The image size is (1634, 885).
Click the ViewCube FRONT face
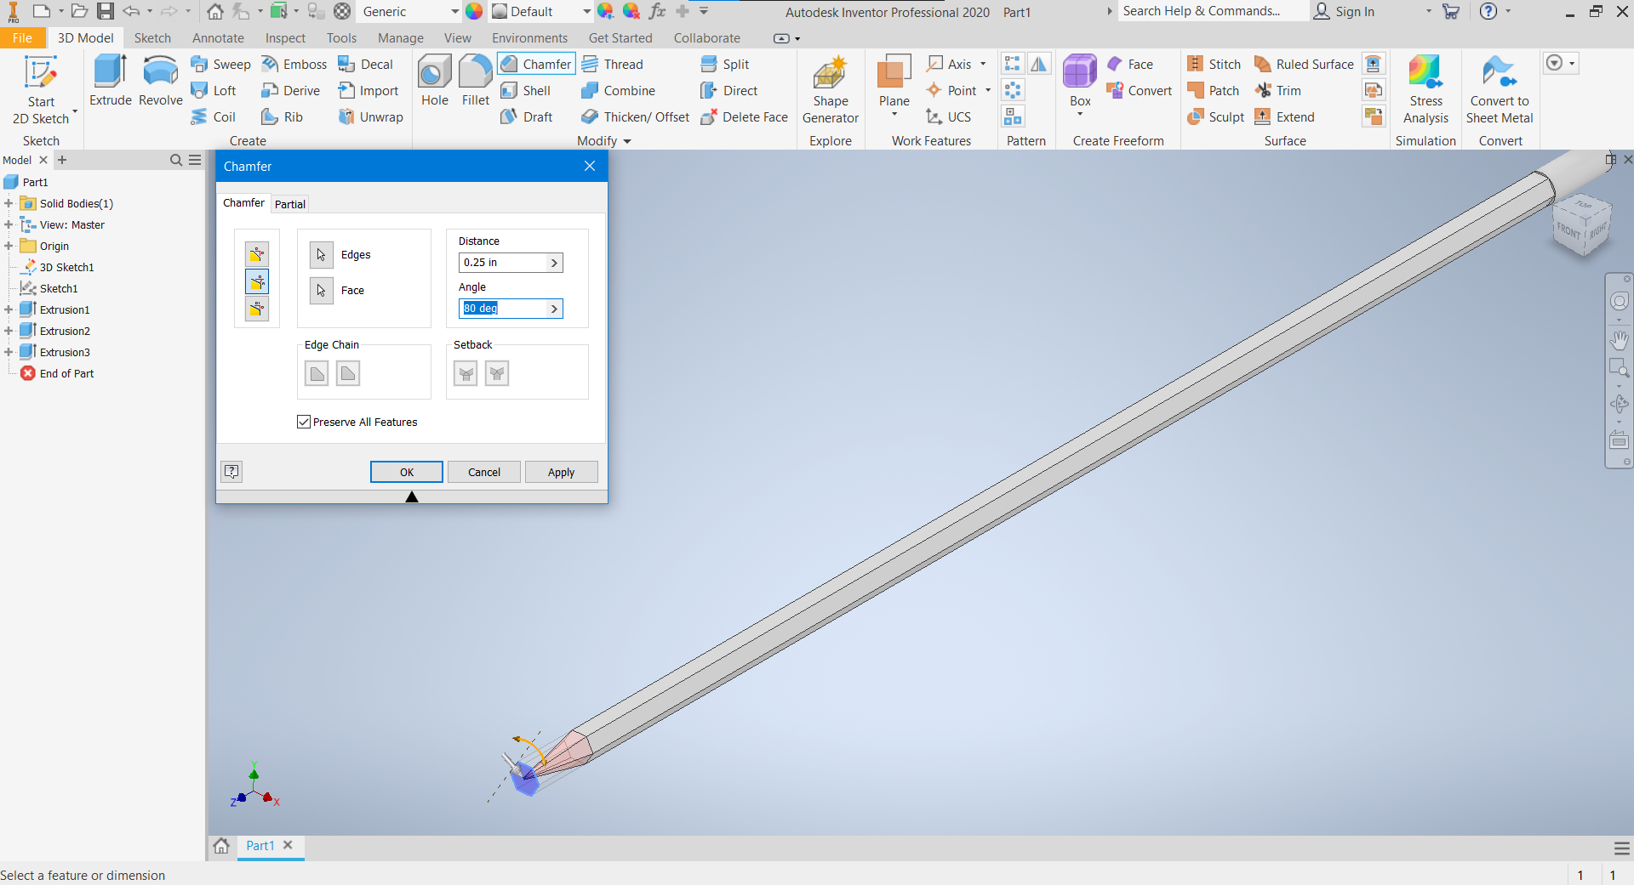tap(1568, 230)
